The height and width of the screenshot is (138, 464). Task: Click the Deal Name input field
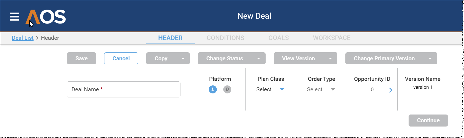click(123, 89)
